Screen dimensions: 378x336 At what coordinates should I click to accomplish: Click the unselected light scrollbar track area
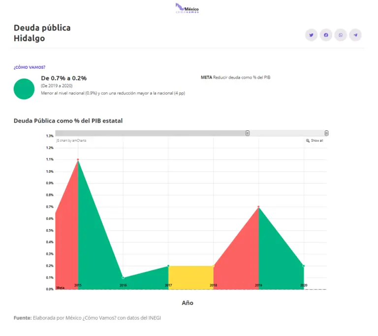click(x=287, y=133)
